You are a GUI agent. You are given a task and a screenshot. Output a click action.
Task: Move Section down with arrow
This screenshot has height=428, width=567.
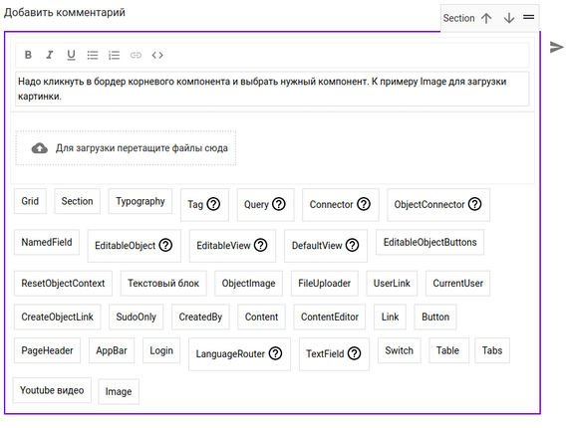click(x=509, y=18)
